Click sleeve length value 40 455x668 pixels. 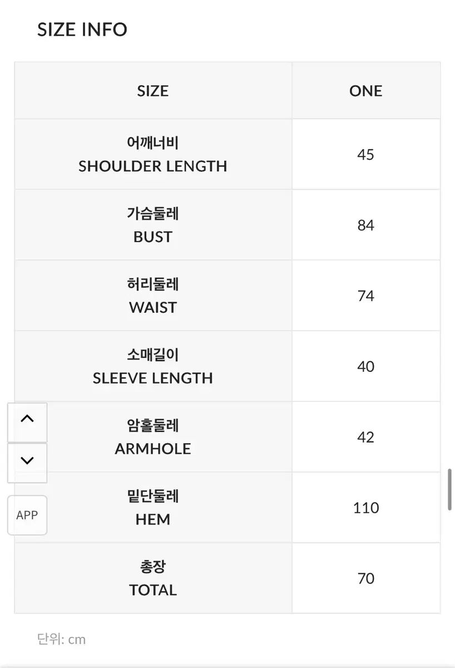[x=365, y=367]
